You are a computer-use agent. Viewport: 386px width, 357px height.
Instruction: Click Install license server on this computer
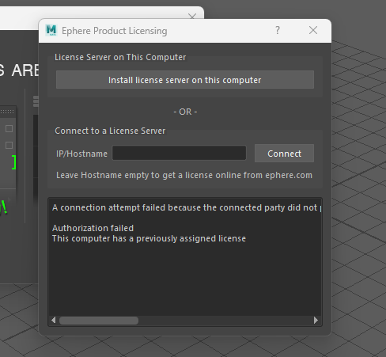(185, 80)
